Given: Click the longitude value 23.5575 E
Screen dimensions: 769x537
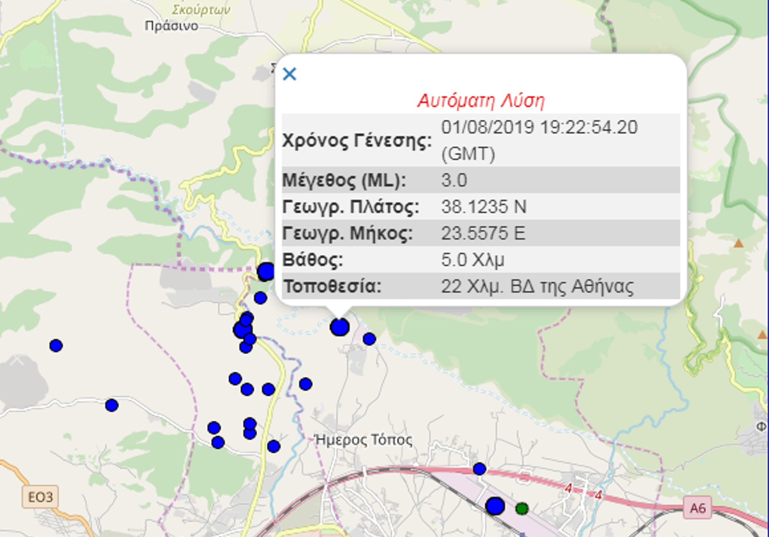Looking at the screenshot, I should pos(483,234).
